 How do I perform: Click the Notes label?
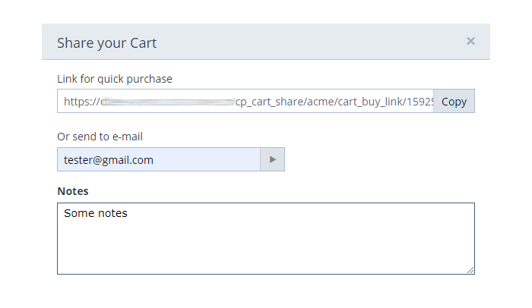[73, 191]
